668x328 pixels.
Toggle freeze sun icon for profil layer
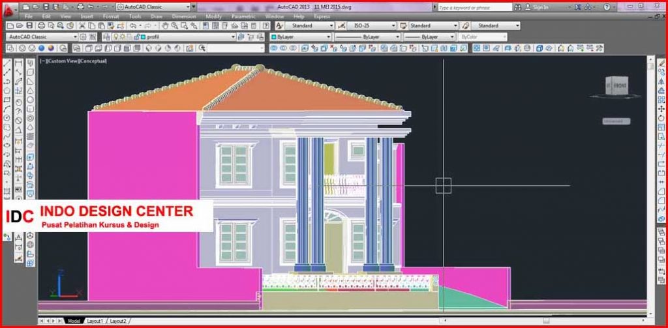[123, 37]
